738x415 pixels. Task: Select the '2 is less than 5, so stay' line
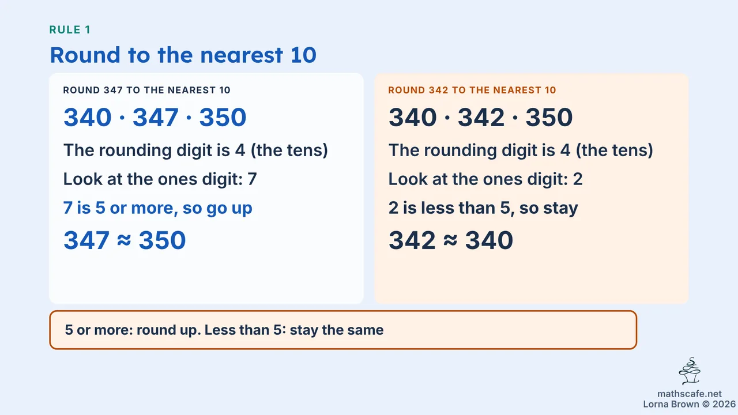pos(483,207)
